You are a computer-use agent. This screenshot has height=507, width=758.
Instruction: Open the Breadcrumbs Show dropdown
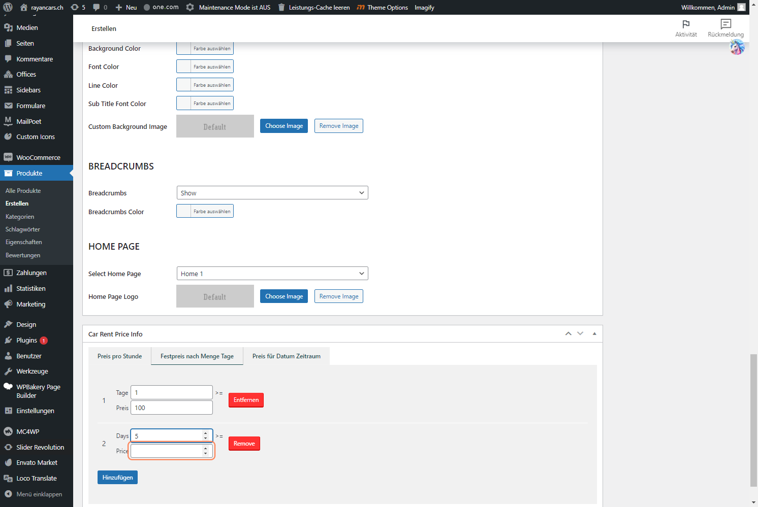click(272, 193)
